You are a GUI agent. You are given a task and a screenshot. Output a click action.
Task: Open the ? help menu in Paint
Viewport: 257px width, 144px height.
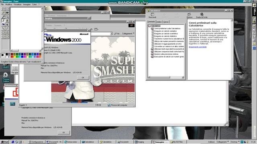(x=39, y=4)
